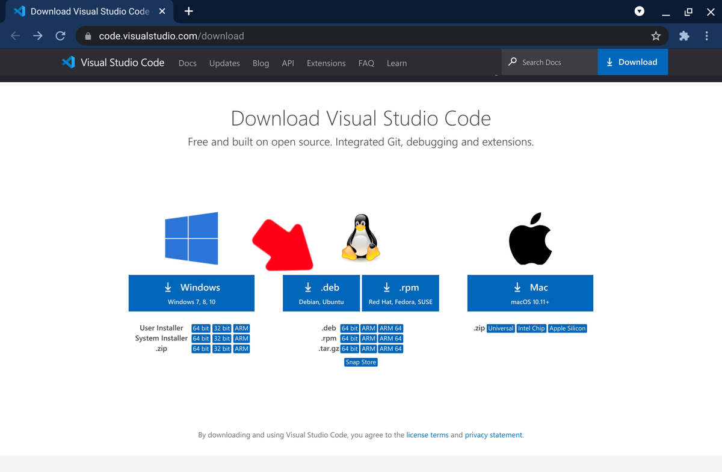This screenshot has width=722, height=472.
Task: Open the browser three-dot menu
Action: pos(707,36)
